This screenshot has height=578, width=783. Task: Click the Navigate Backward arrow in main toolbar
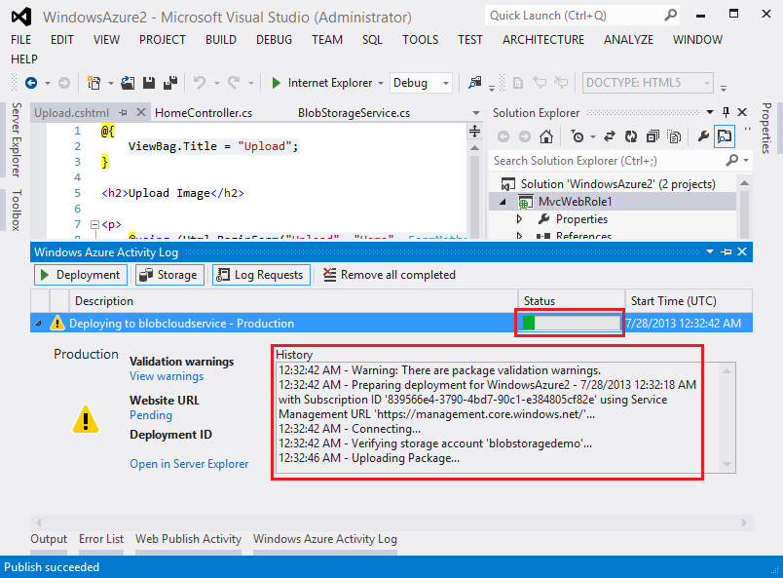[31, 83]
